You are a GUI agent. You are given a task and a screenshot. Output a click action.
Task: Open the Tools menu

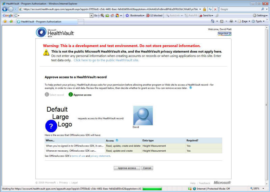(258, 21)
